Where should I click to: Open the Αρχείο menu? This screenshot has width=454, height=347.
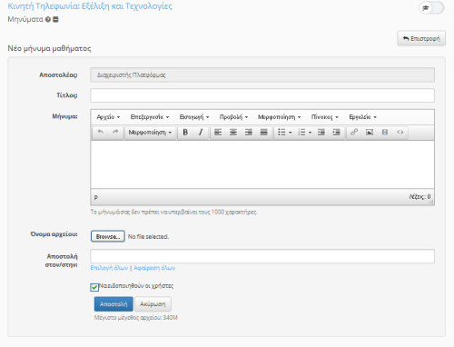pyautogui.click(x=108, y=117)
